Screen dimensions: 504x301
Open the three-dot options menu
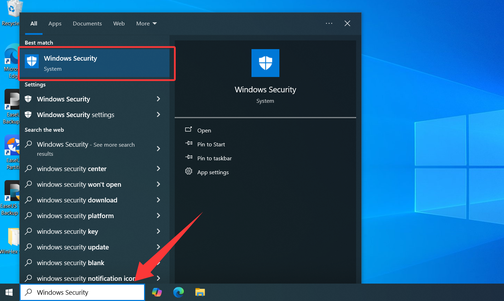[x=329, y=23]
